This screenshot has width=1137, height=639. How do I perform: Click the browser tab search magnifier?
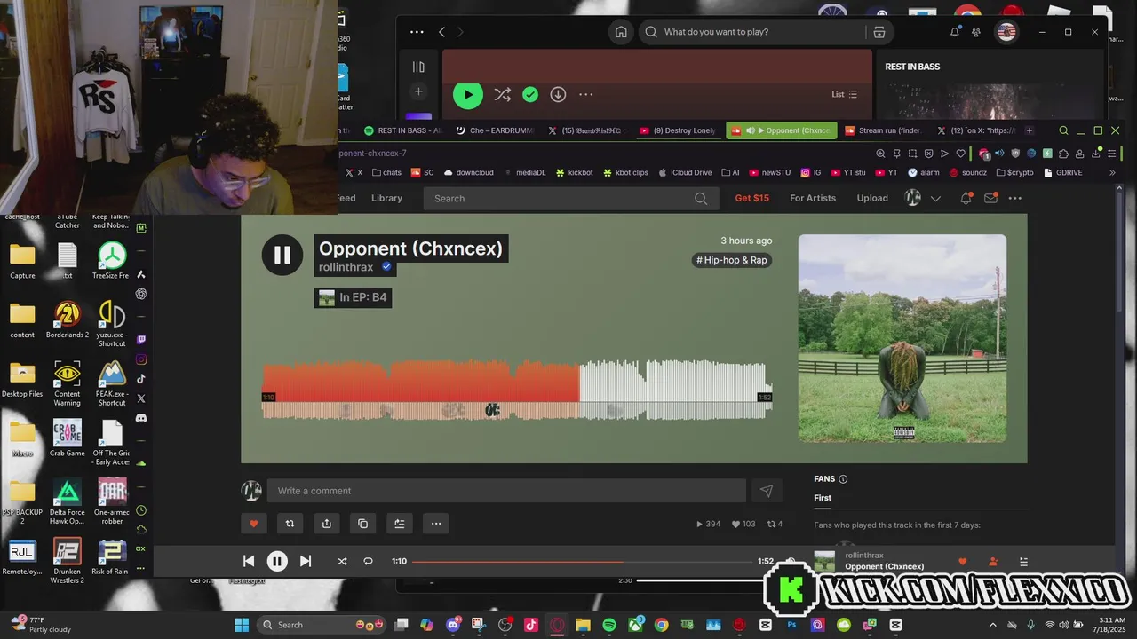pos(1063,130)
